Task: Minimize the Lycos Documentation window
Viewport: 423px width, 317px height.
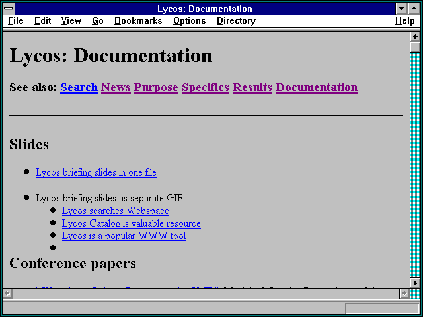Action: point(401,9)
